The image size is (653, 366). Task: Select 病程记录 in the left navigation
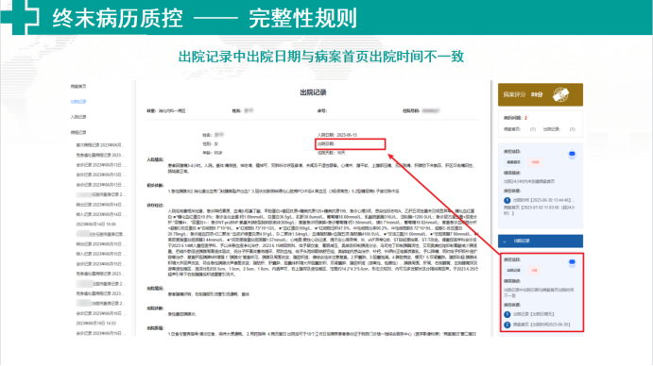pos(78,133)
